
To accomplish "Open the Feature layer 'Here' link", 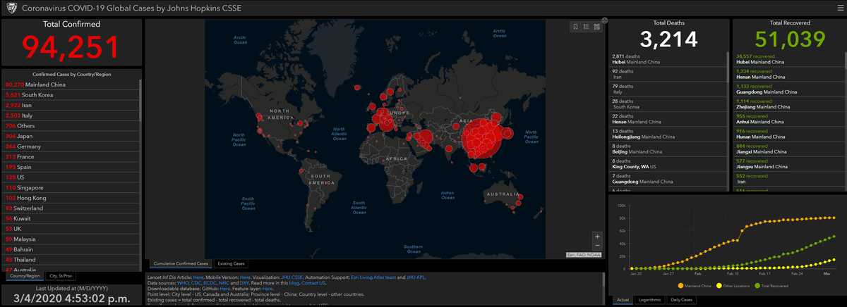I will (268, 289).
